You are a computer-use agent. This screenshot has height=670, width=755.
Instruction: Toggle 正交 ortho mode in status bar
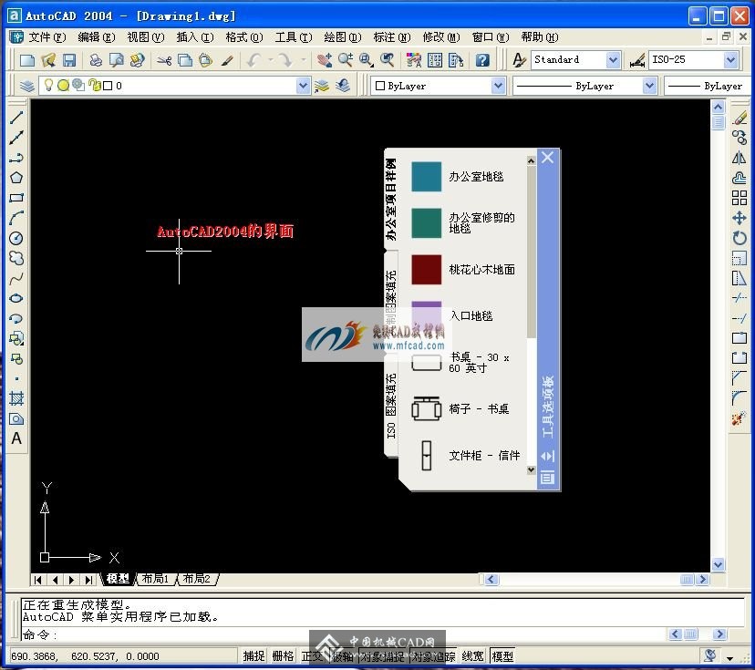coord(312,656)
